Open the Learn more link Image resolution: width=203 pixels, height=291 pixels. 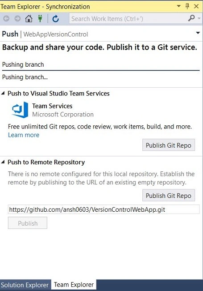click(x=24, y=135)
